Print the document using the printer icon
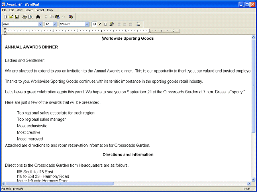 tap(24, 17)
